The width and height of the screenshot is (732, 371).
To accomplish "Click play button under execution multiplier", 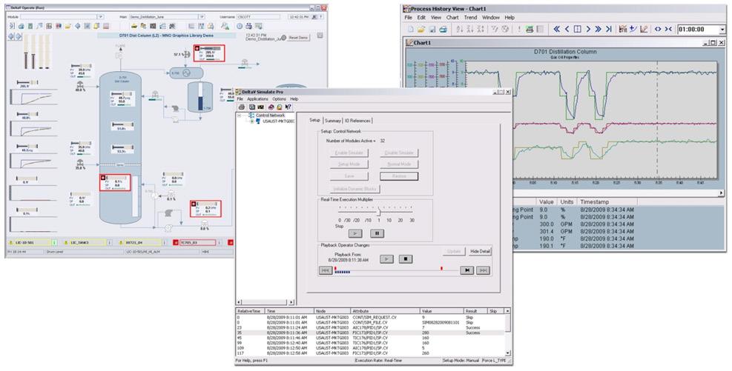I will click(355, 233).
